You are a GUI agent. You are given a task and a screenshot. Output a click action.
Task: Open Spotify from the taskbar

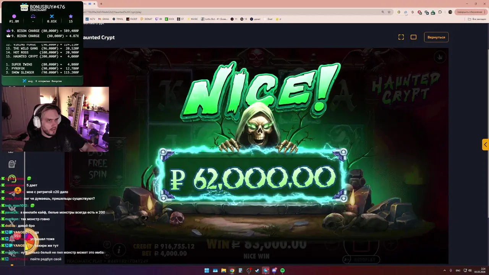coord(282,270)
